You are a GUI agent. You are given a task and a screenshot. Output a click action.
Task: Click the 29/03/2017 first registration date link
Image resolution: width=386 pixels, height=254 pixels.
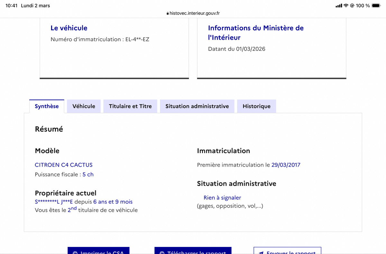pos(286,165)
